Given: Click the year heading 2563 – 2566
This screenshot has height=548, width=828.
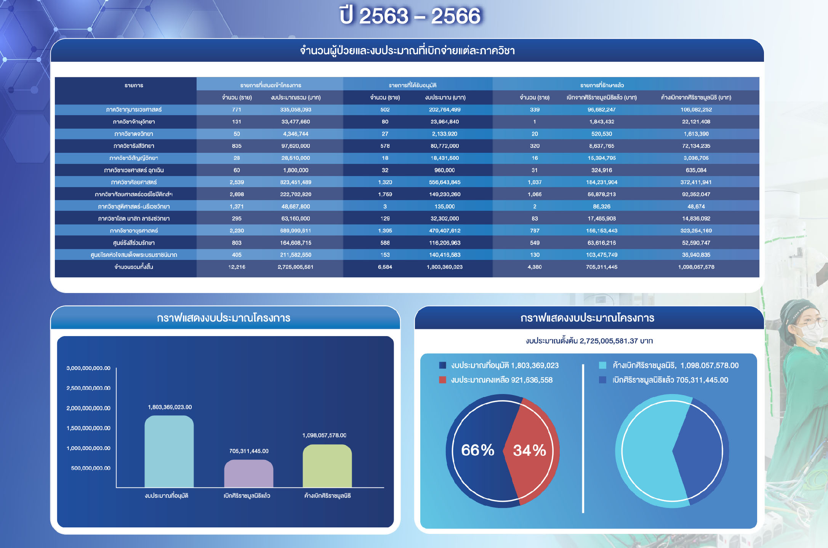Looking at the screenshot, I should pyautogui.click(x=410, y=16).
